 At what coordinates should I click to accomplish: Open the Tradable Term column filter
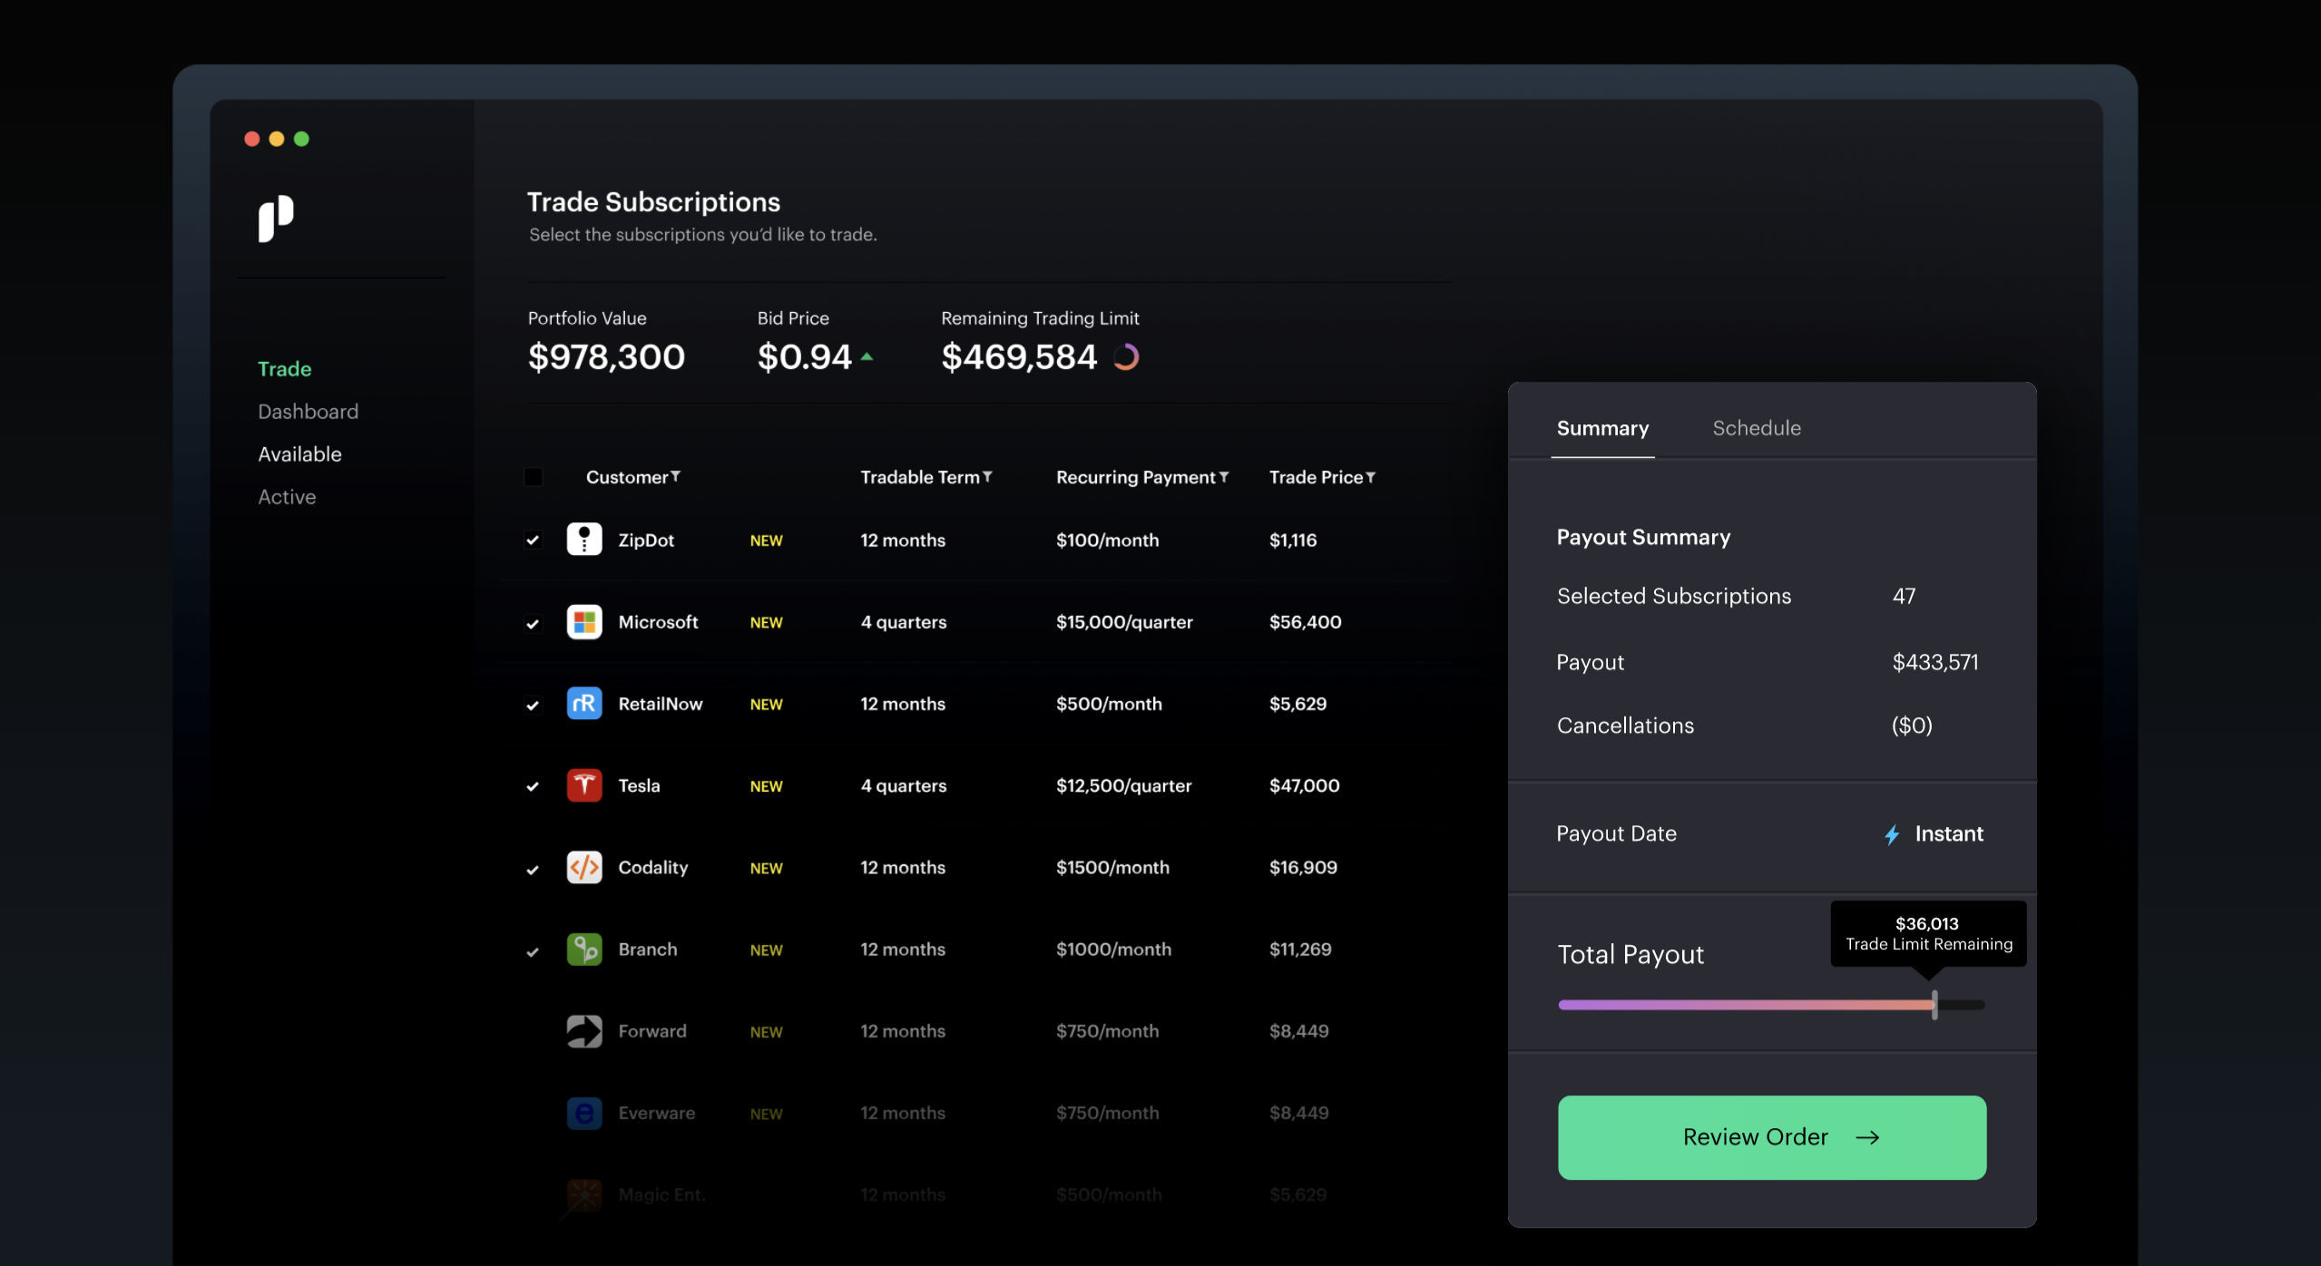[988, 476]
